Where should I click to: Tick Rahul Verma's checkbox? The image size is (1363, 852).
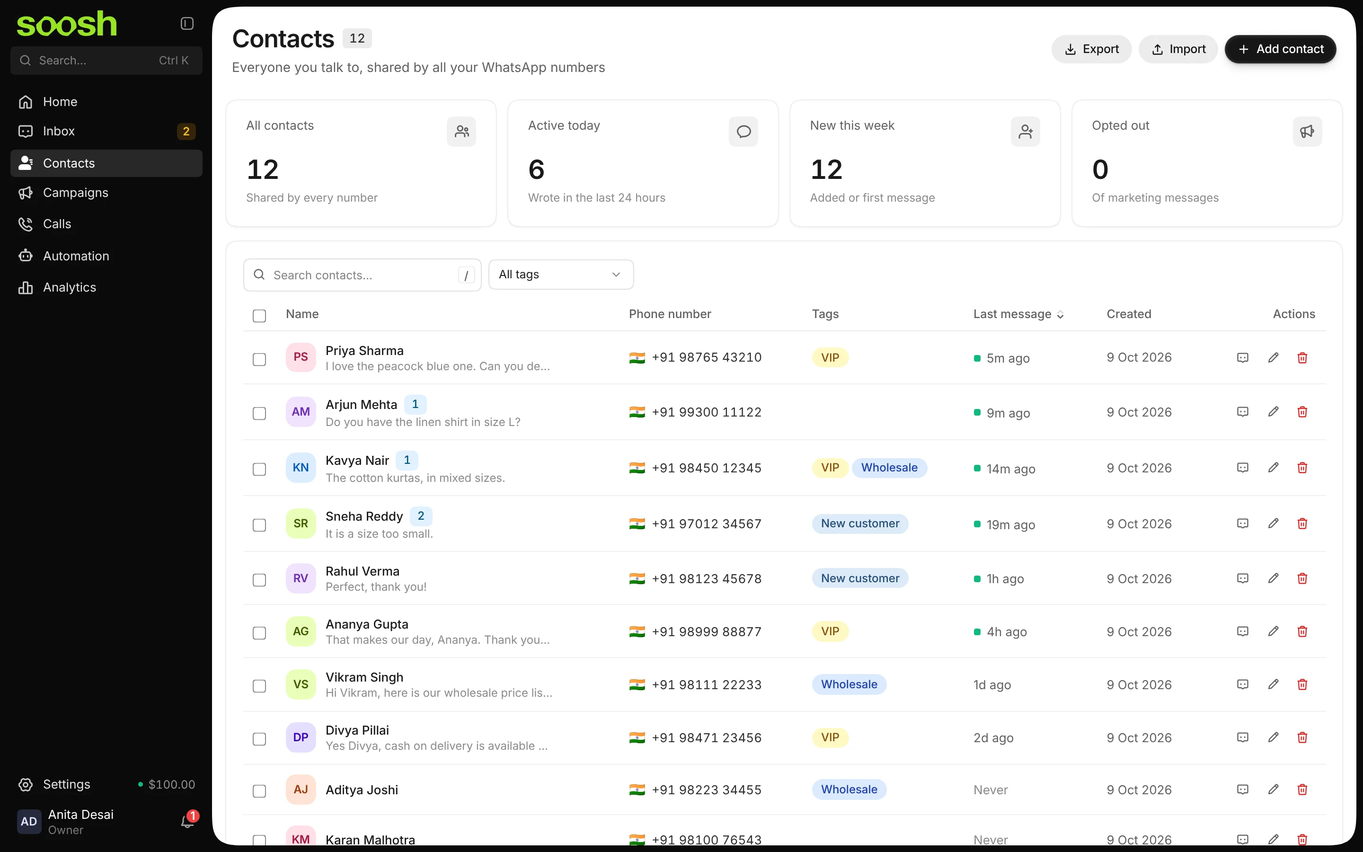(259, 579)
